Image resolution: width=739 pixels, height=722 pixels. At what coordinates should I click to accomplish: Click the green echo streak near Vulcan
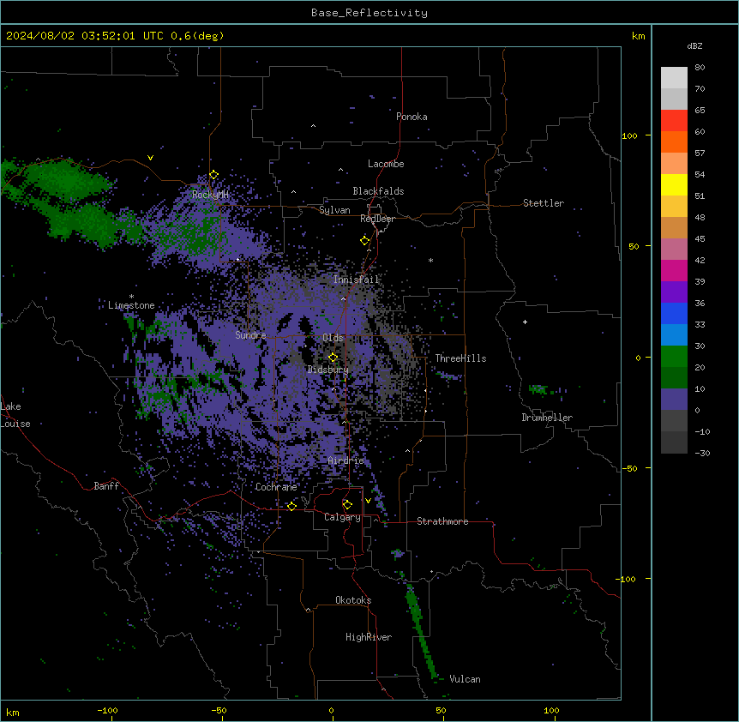pos(421,629)
